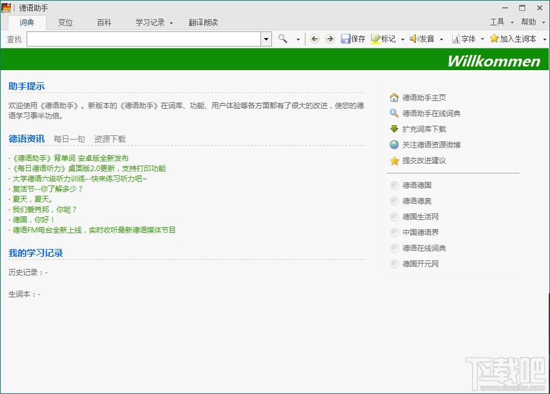Open the 发音 dropdown arrow
The width and height of the screenshot is (550, 394).
[x=442, y=39]
